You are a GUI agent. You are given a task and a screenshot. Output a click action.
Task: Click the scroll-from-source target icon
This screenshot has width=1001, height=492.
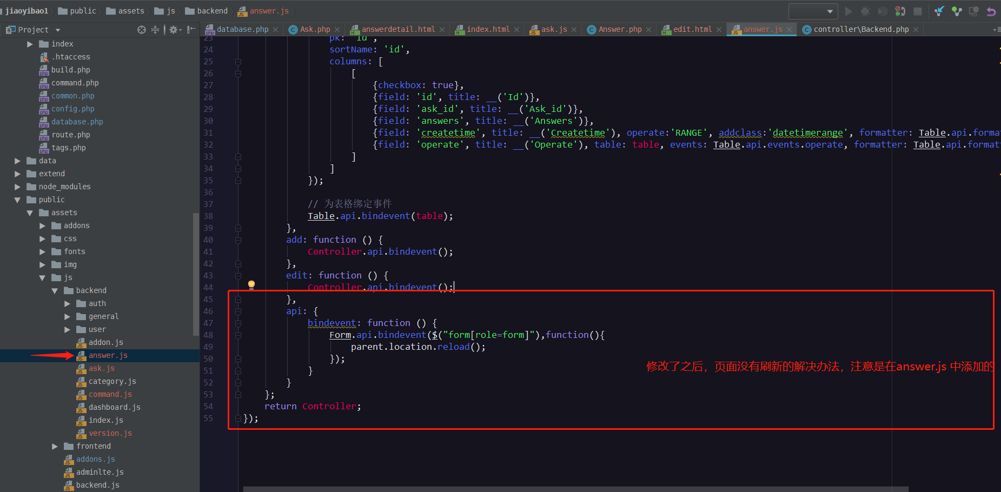(142, 30)
